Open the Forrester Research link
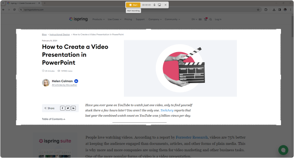 [x=192, y=137]
